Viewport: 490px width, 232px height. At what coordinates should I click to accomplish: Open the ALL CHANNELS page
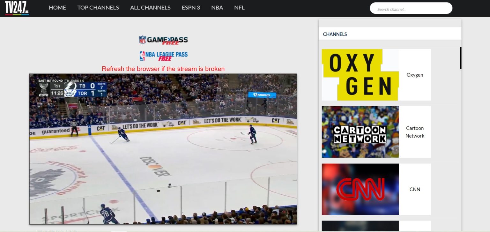click(150, 8)
